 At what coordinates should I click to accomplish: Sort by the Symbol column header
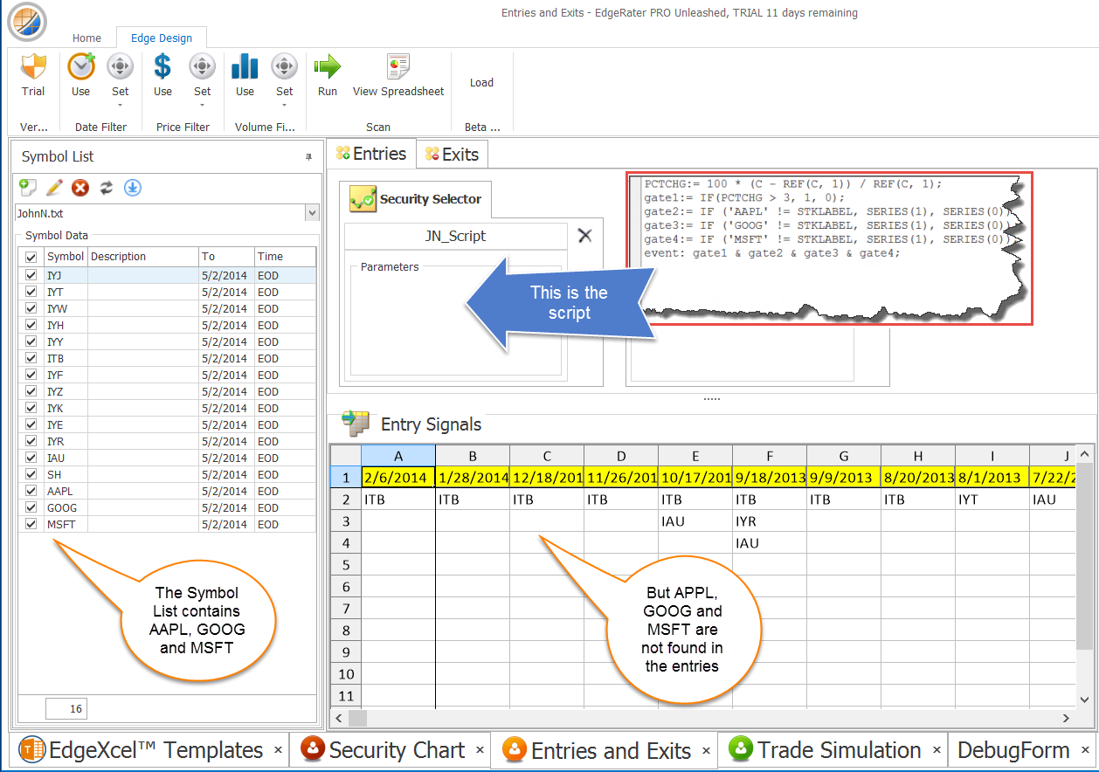point(66,257)
